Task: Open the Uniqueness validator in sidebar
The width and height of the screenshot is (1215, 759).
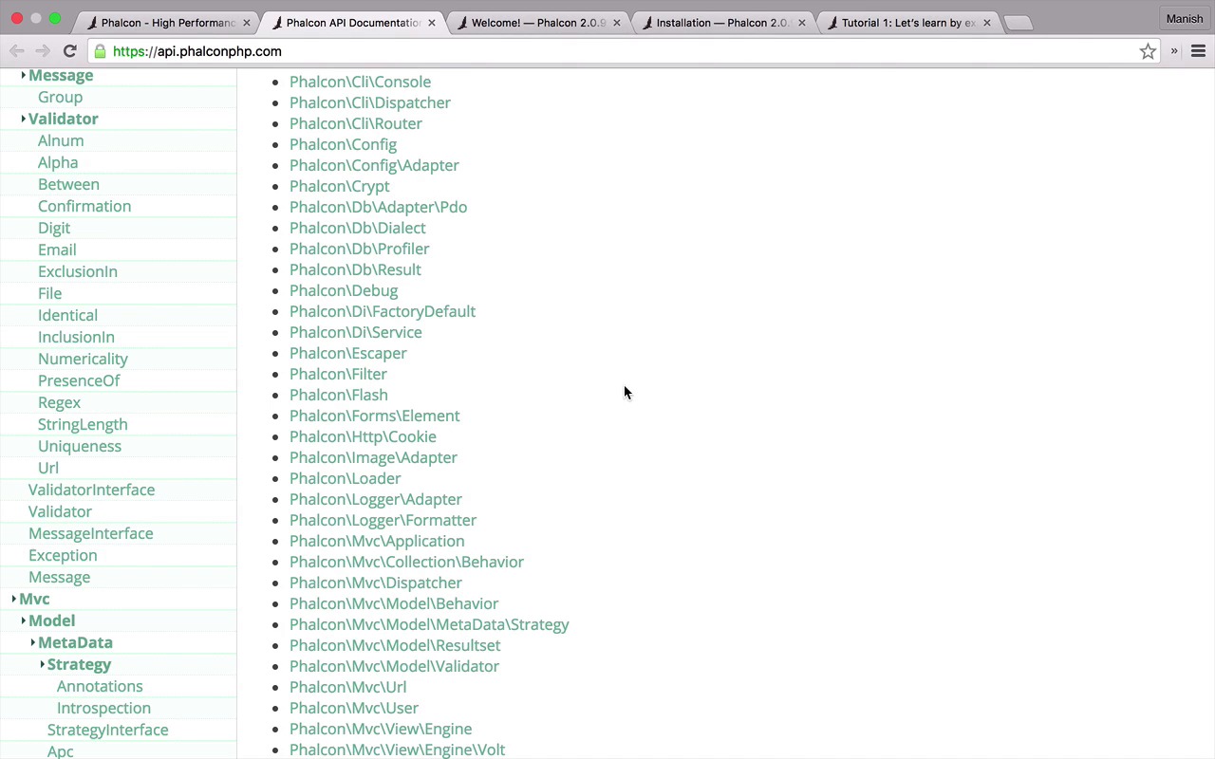Action: pyautogui.click(x=80, y=446)
